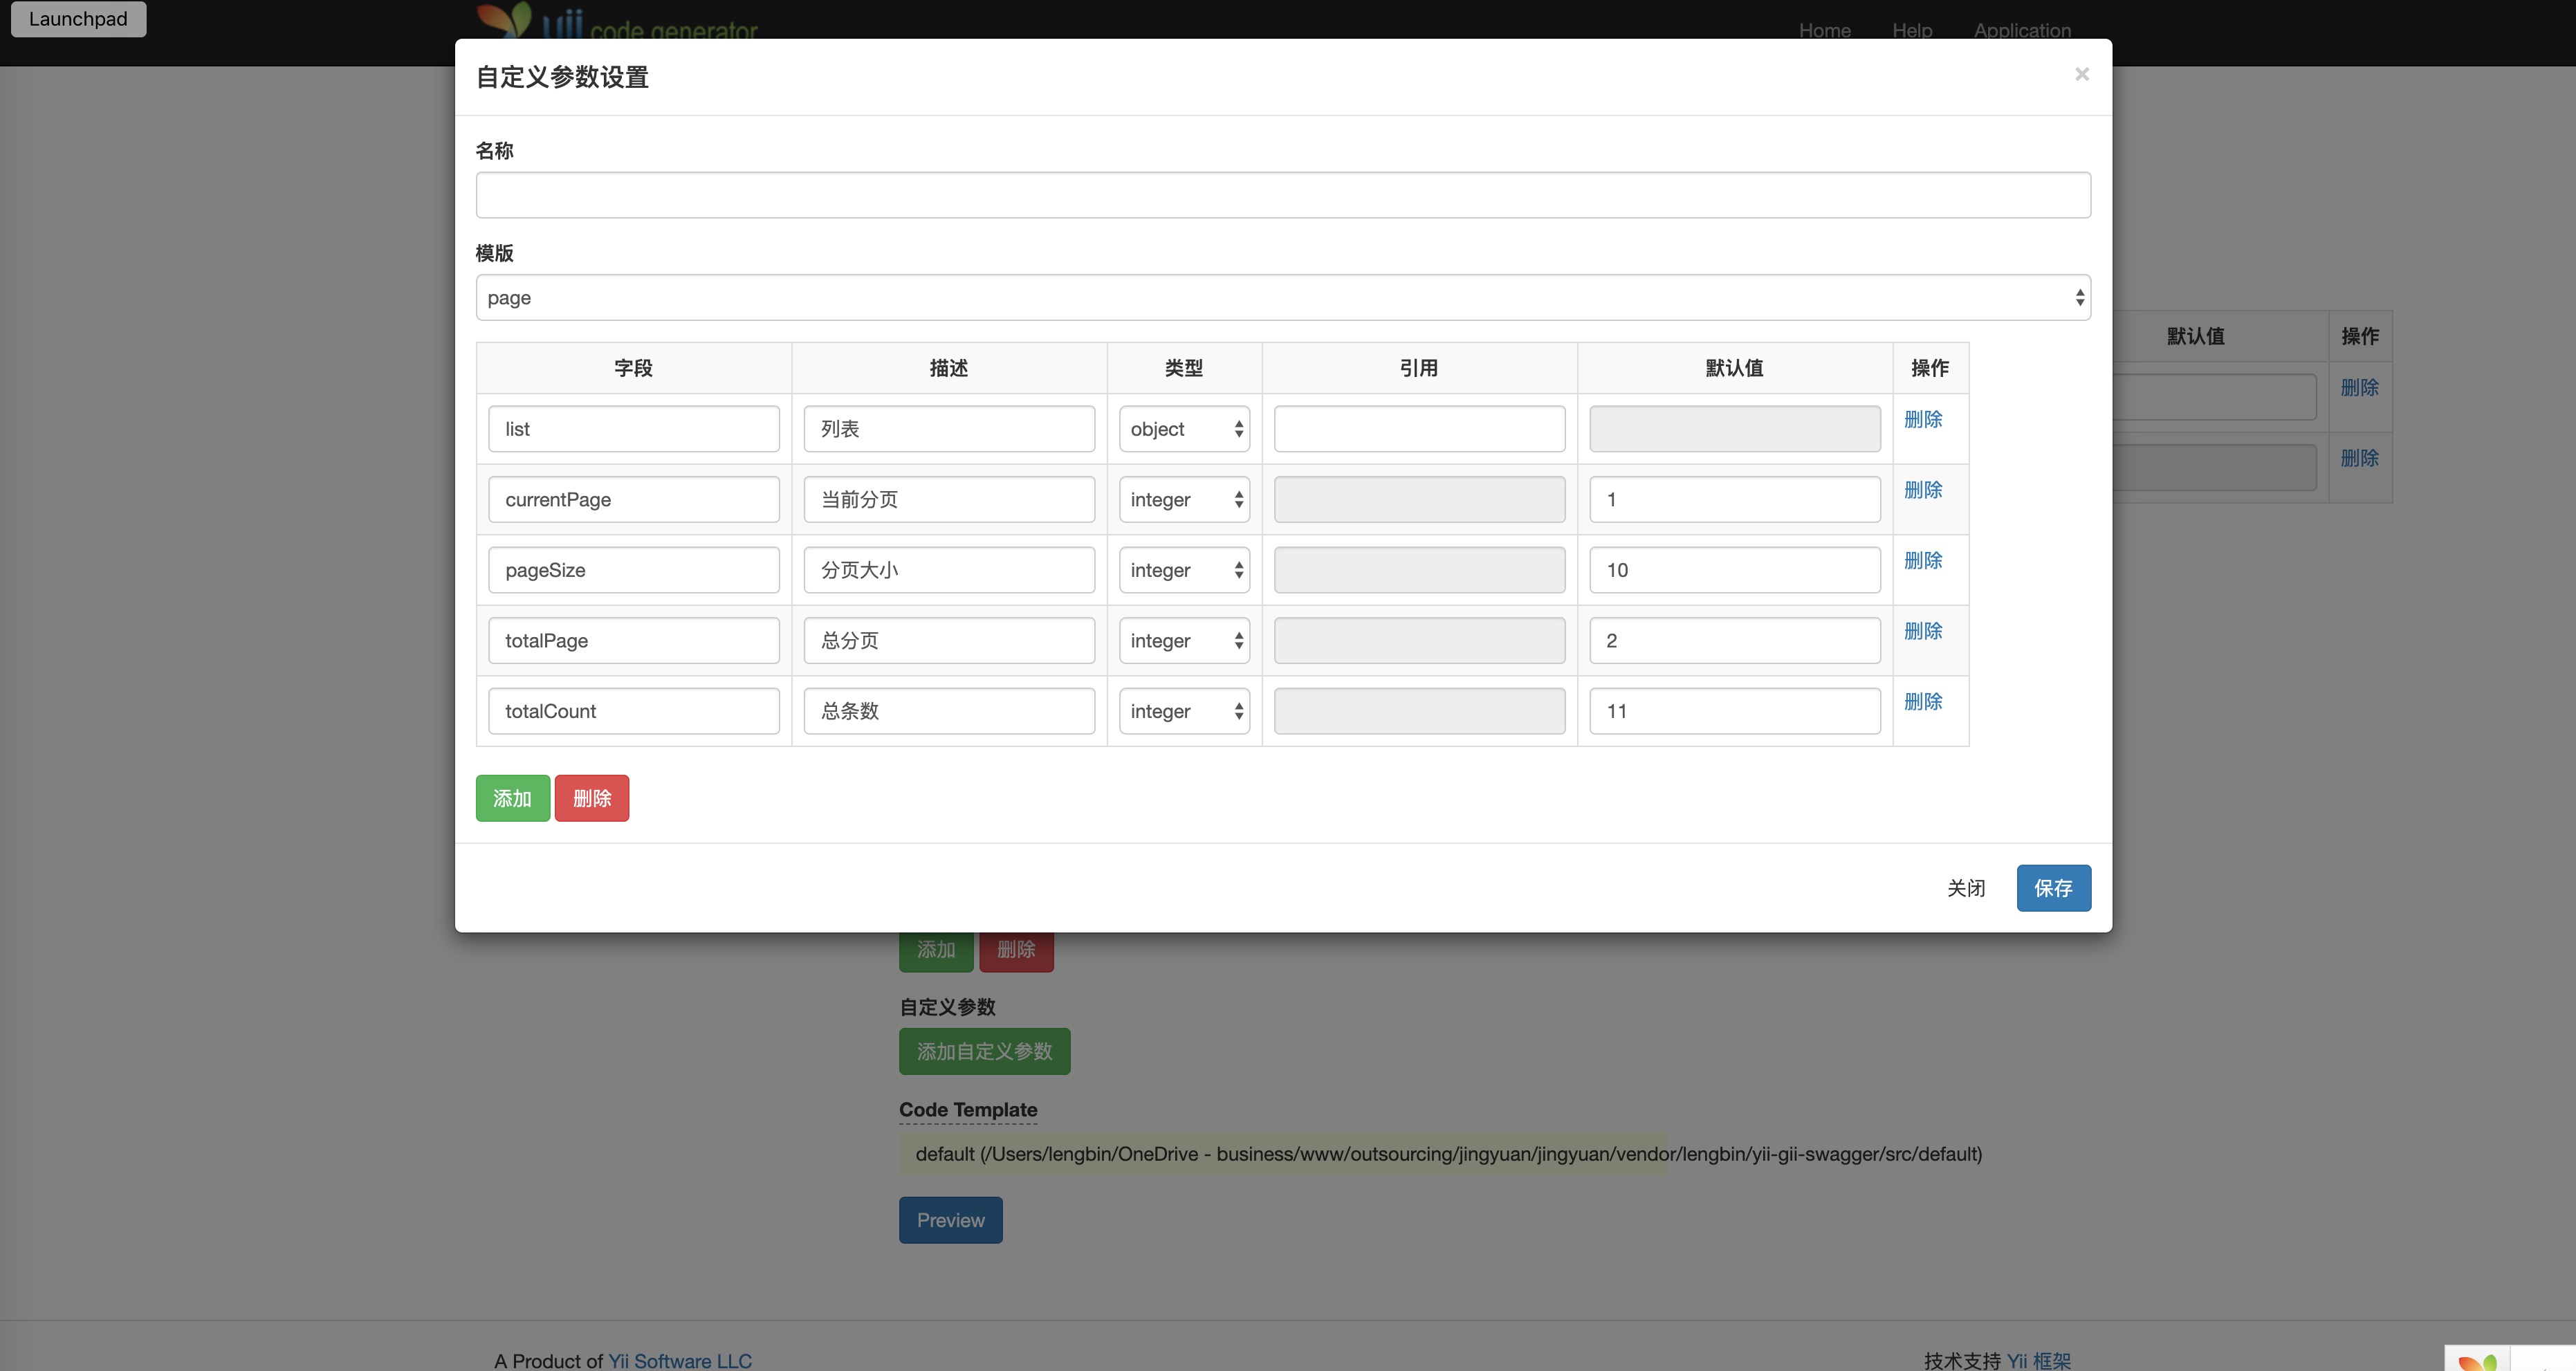Open the 模版 page dropdown
This screenshot has height=1371, width=2576.
1282,298
